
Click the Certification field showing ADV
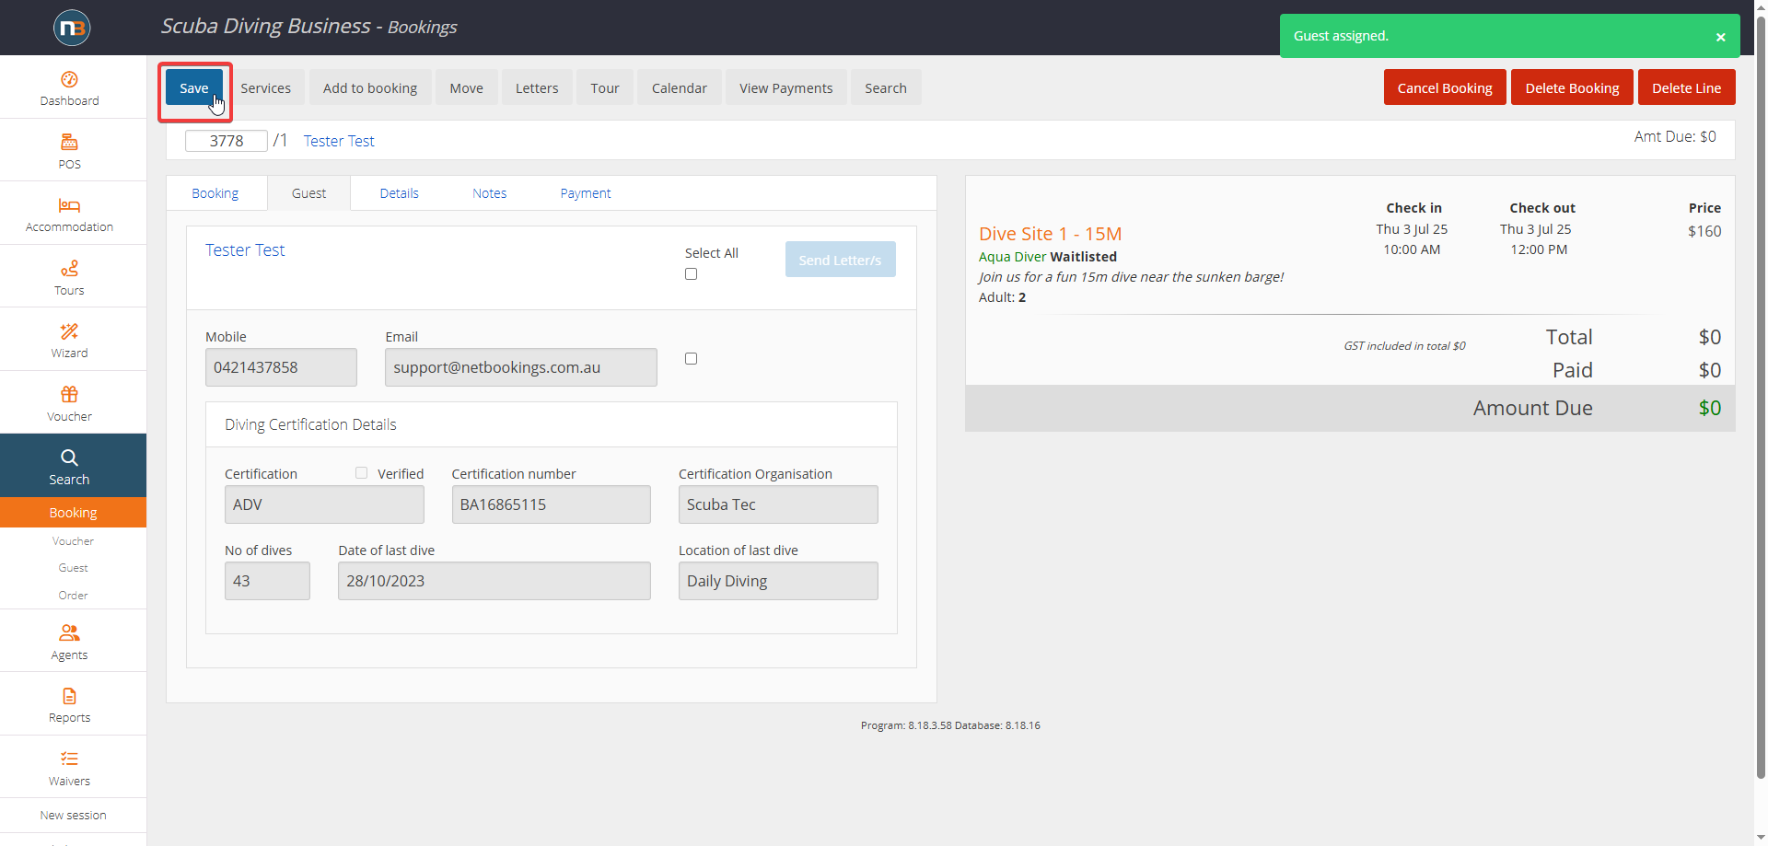[x=324, y=504]
